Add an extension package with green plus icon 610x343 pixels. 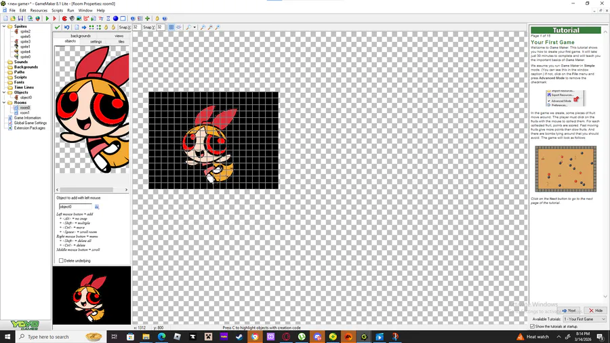(x=148, y=18)
